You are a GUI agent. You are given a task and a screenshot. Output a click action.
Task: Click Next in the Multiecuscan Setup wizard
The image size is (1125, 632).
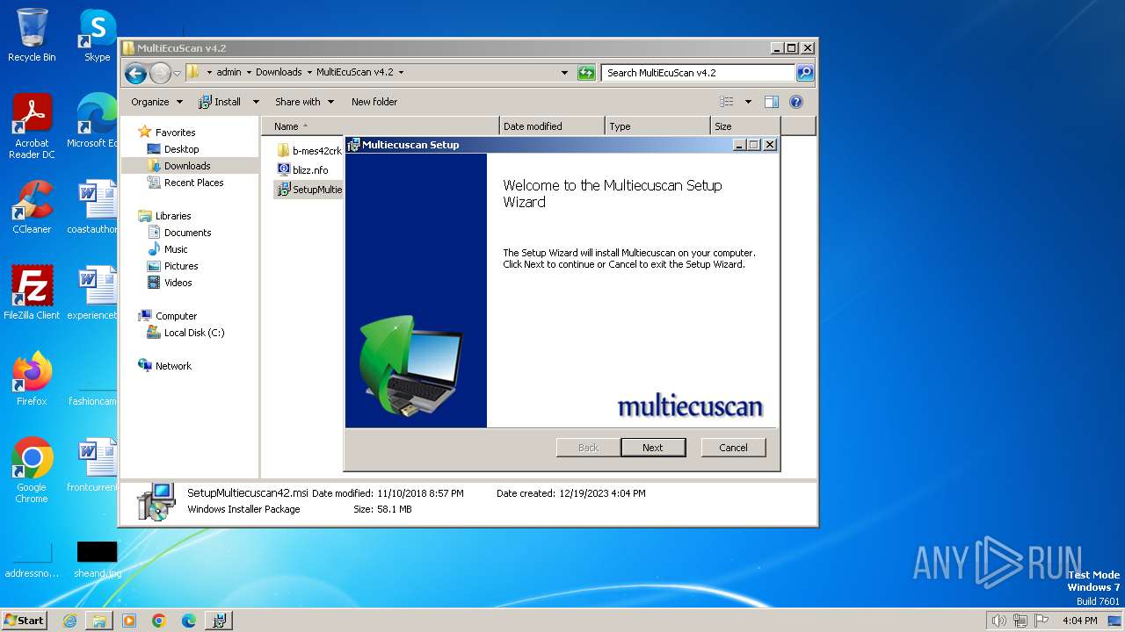(652, 447)
